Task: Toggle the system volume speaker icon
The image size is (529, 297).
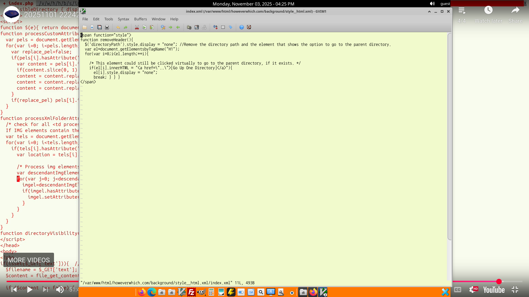Action: pos(432,4)
